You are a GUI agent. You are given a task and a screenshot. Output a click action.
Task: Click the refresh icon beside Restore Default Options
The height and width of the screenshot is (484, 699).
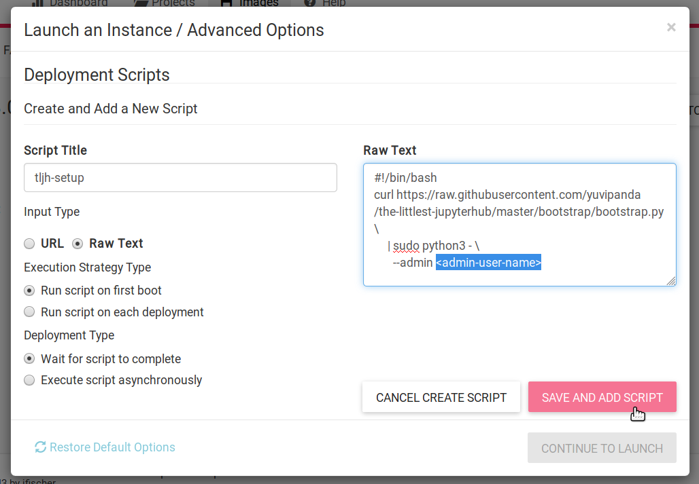pyautogui.click(x=40, y=447)
